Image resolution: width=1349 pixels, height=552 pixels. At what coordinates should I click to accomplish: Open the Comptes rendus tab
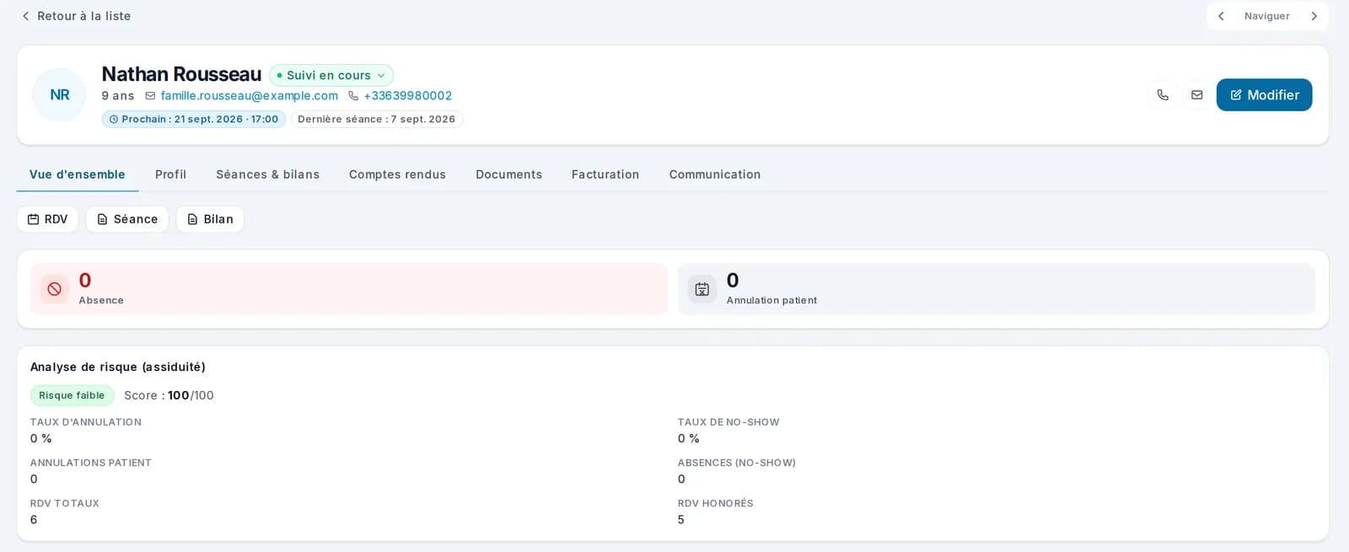pyautogui.click(x=397, y=174)
